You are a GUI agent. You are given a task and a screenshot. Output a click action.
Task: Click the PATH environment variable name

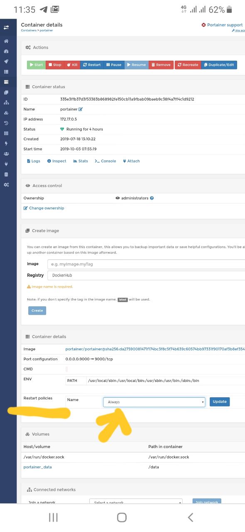click(72, 381)
